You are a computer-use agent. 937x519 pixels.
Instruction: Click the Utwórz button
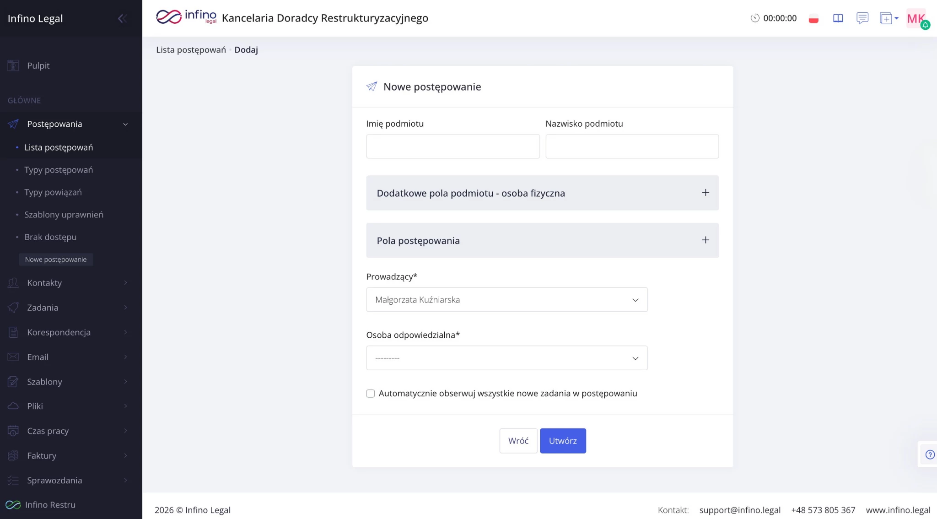[x=563, y=441]
